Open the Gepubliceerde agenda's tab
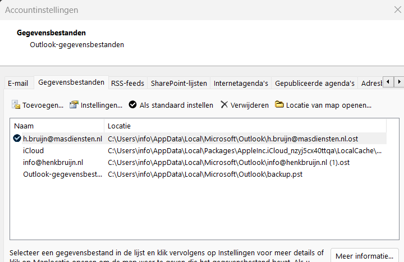 pos(315,83)
